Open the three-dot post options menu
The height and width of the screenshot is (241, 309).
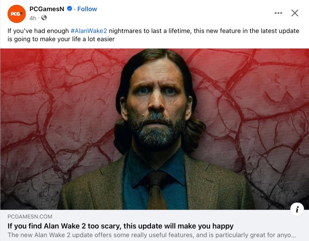click(278, 13)
